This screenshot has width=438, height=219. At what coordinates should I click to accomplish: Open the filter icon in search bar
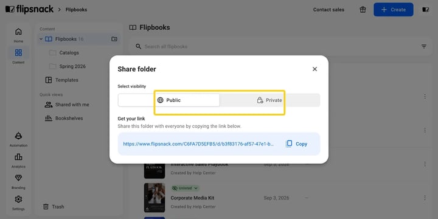(x=424, y=46)
